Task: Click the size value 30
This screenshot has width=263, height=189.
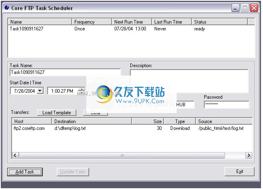Action: click(159, 128)
